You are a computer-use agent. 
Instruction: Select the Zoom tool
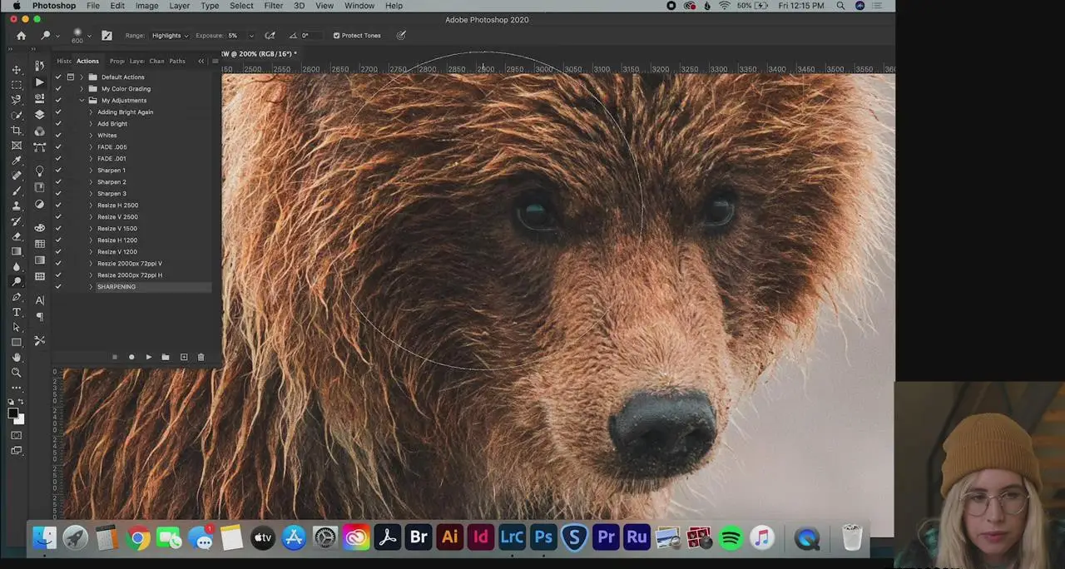[x=16, y=373]
